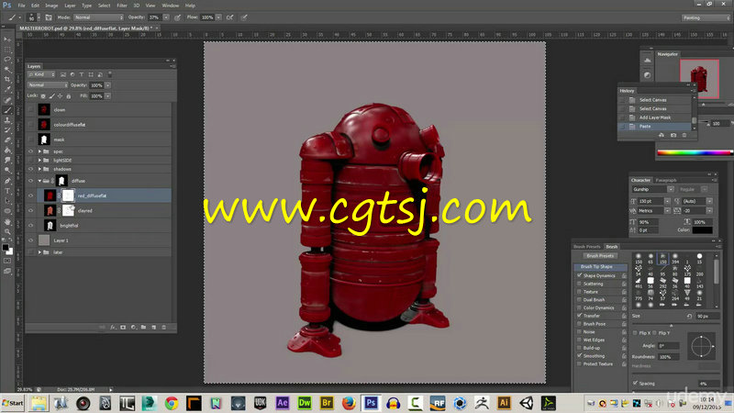Select the Pen tool
The image size is (734, 413).
[7, 180]
